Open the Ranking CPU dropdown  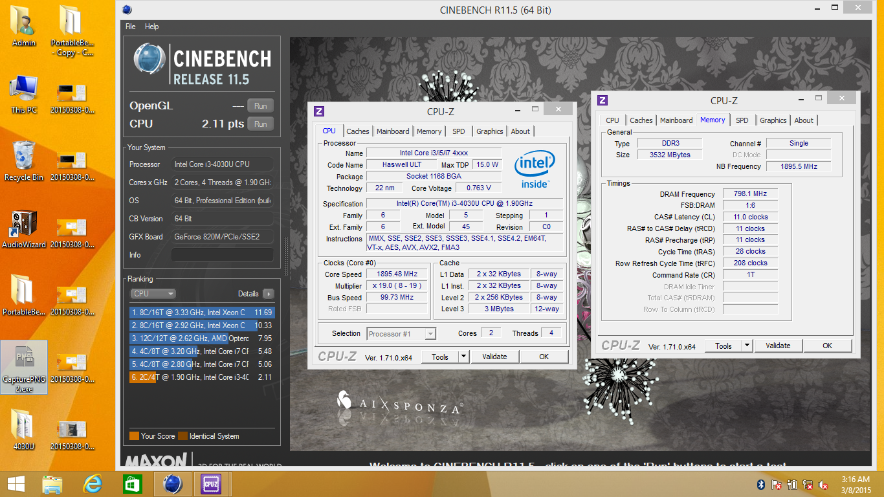[x=153, y=294]
